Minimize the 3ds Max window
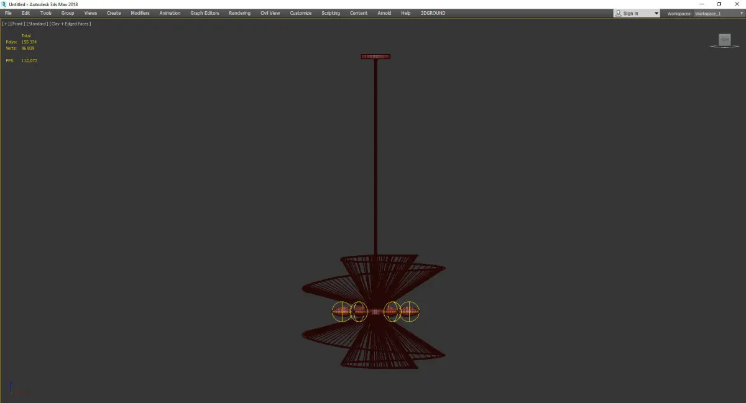Screen dimensions: 746x403 (x=702, y=4)
